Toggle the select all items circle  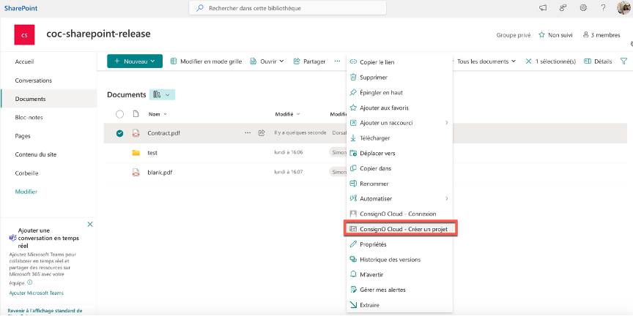[119, 114]
